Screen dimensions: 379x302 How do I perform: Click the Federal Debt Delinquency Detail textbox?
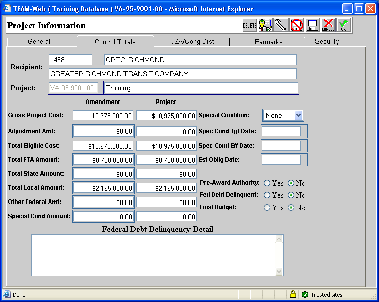[153, 255]
